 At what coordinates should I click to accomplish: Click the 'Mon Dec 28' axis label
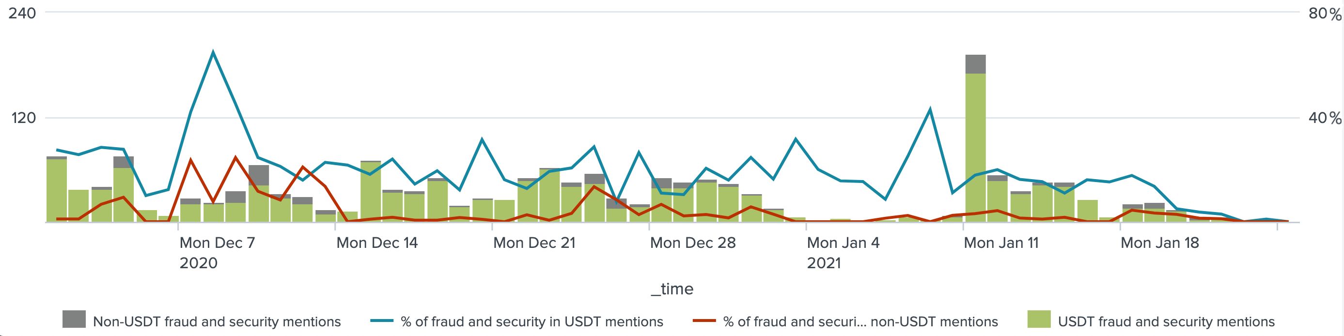(x=692, y=243)
